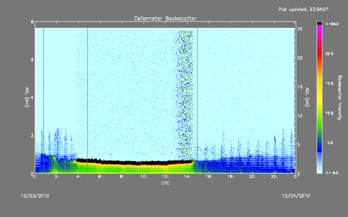Click the 'Plot updated: 23:54:01' timestamp
Image resolution: width=348 pixels, height=217 pixels.
coord(303,9)
